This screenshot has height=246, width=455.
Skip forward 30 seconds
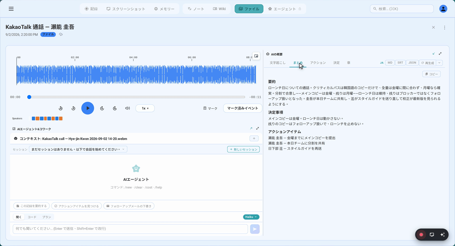115,108
